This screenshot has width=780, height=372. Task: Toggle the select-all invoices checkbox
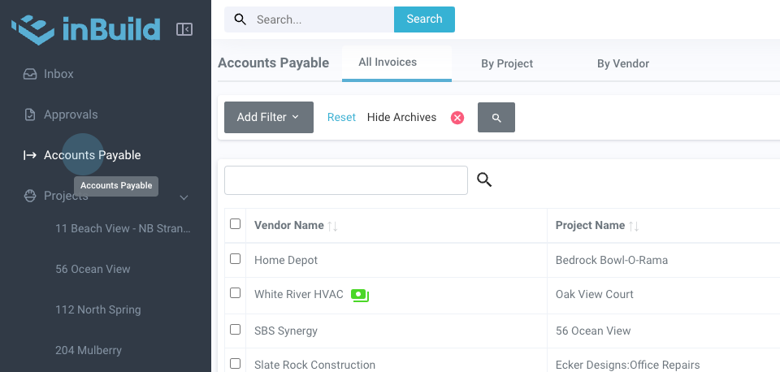pyautogui.click(x=236, y=224)
